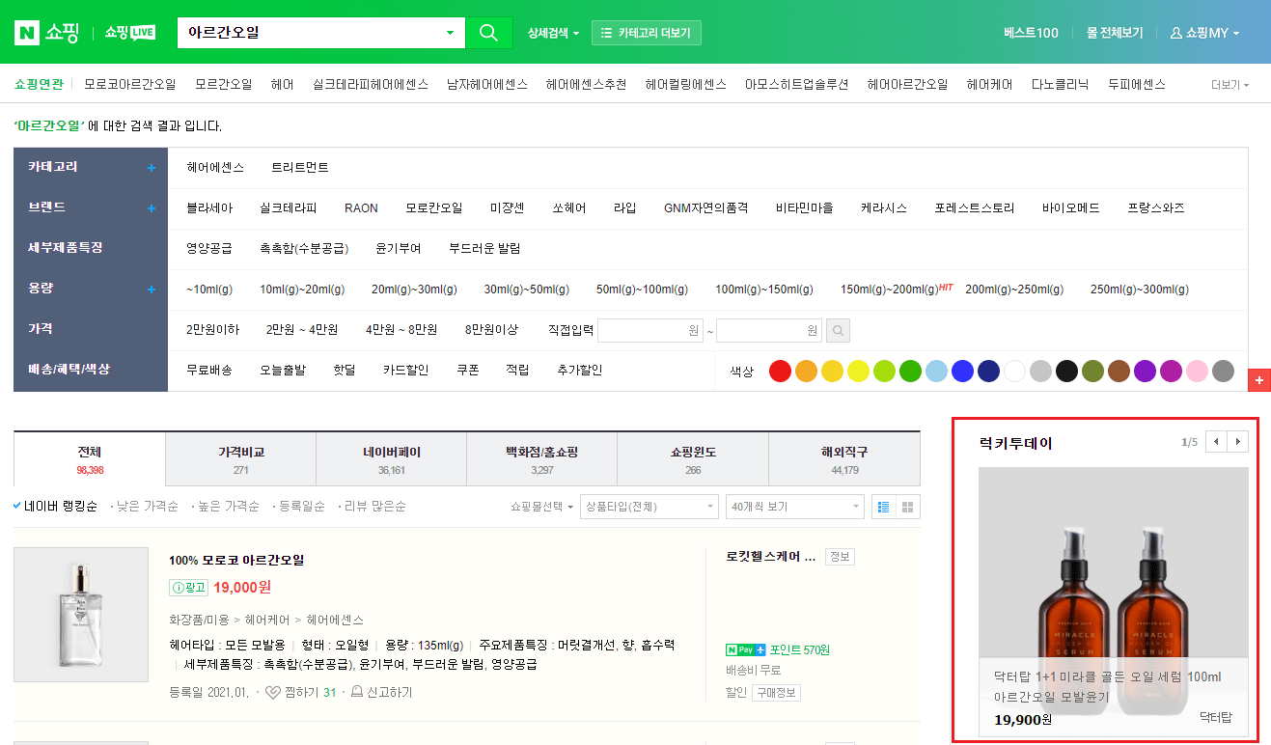The width and height of the screenshot is (1271, 745).
Task: Click the 찜하기 heart icon
Action: point(272,692)
